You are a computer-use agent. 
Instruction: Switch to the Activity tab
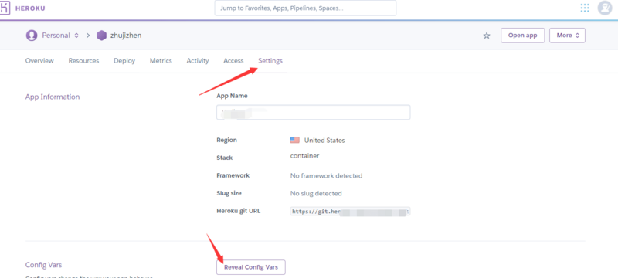coord(198,61)
